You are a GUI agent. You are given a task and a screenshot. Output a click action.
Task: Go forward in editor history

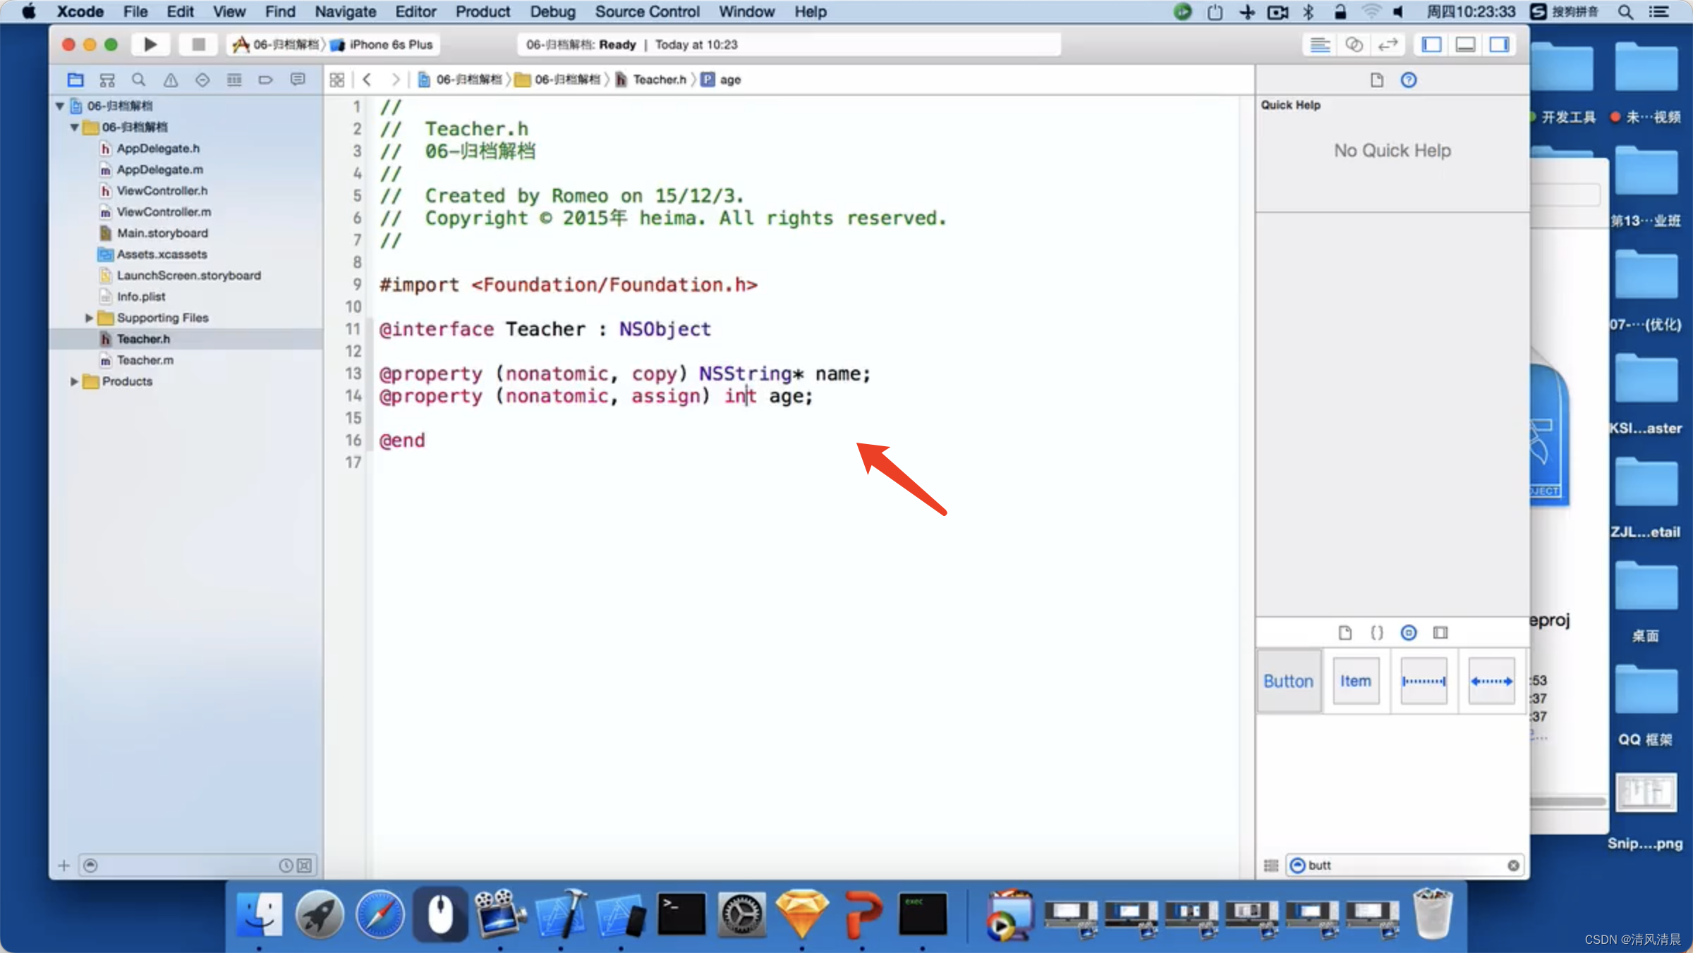[x=396, y=80]
